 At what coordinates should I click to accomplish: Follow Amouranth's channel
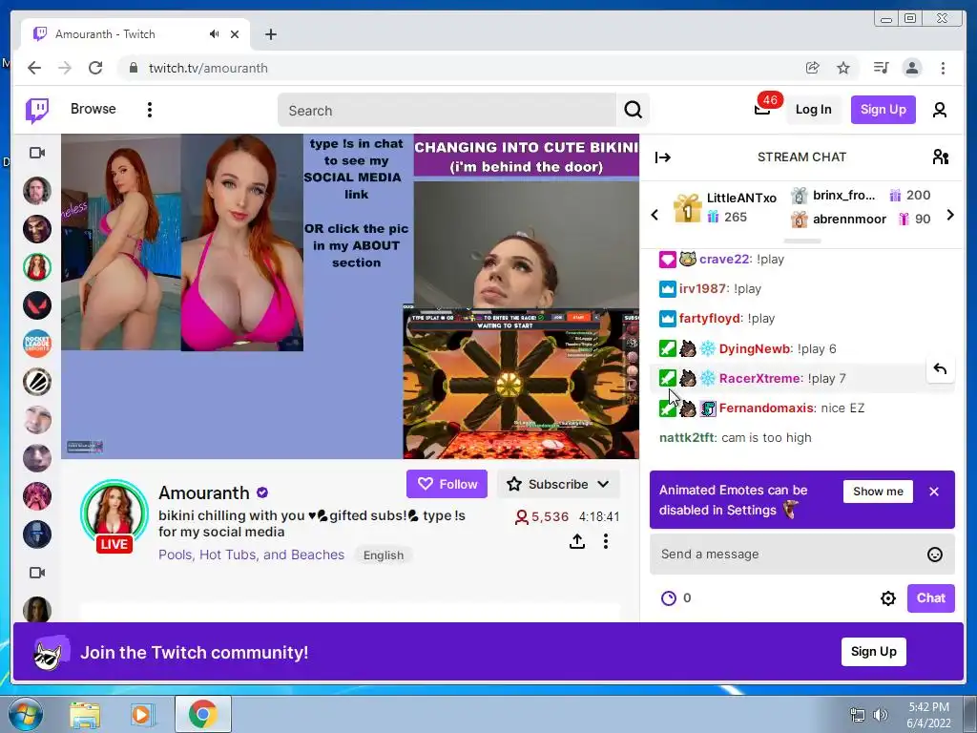(447, 484)
